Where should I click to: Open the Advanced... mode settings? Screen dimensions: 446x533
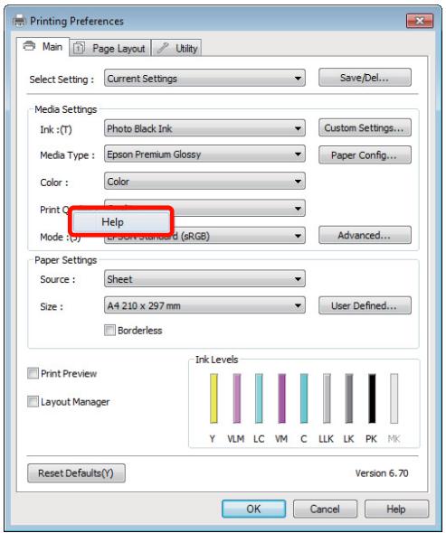(365, 235)
